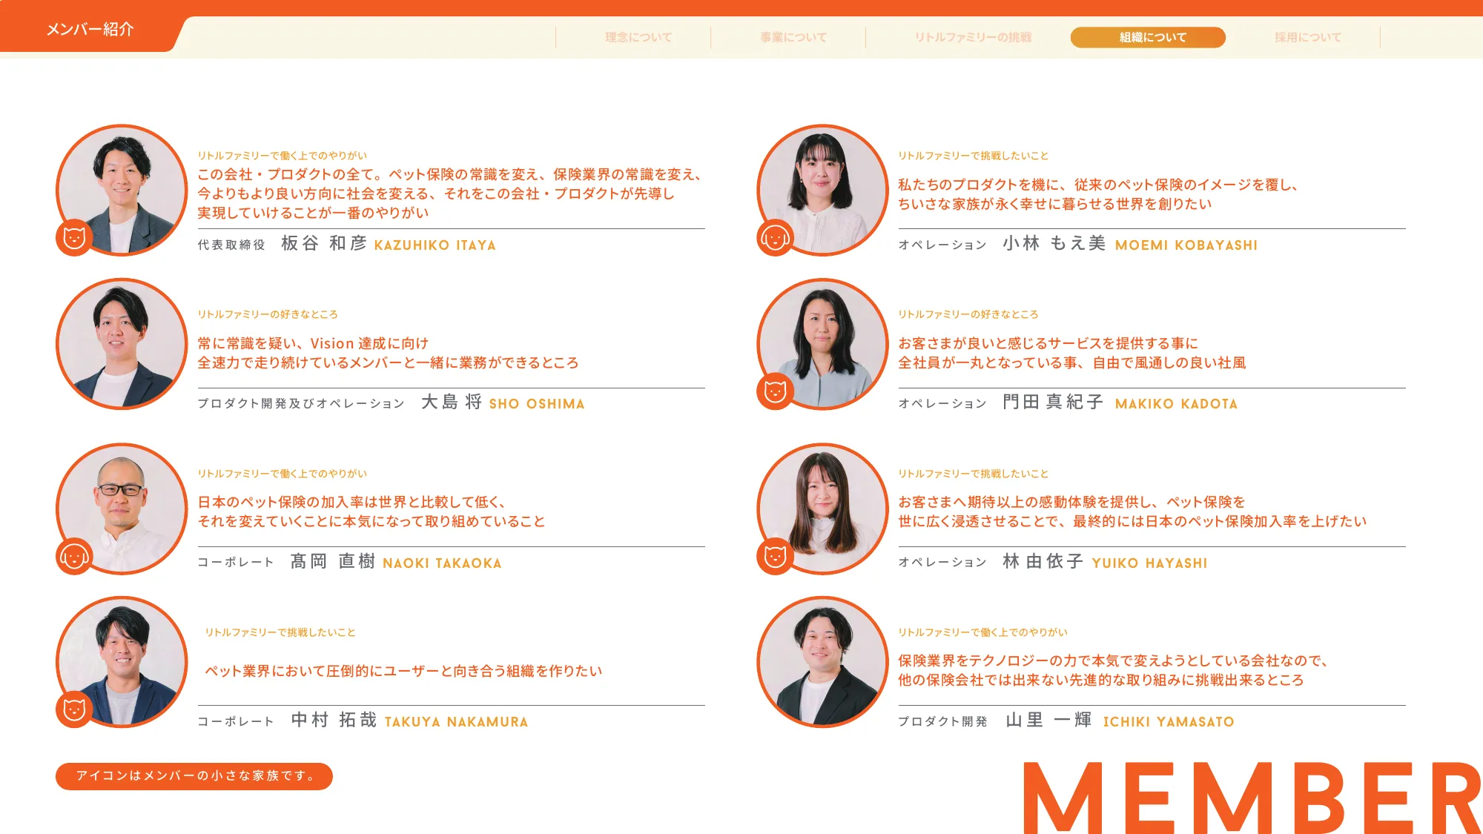
Task: Open Naoki Takaoka's portrait photo
Action: [x=122, y=509]
